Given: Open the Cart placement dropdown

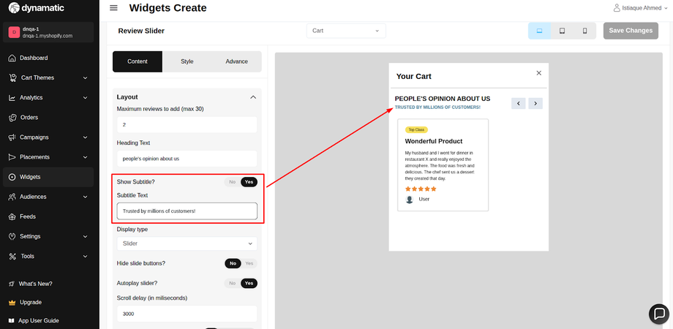Looking at the screenshot, I should pos(346,31).
